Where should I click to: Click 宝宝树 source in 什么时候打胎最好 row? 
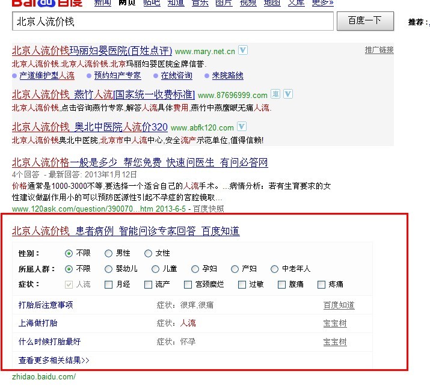click(x=335, y=342)
